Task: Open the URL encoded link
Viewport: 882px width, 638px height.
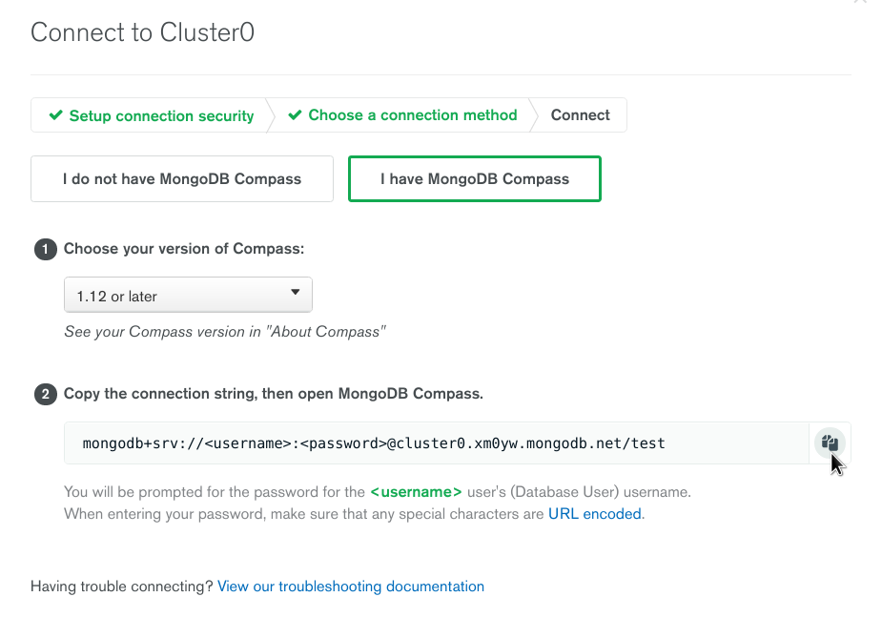Action: pos(595,514)
